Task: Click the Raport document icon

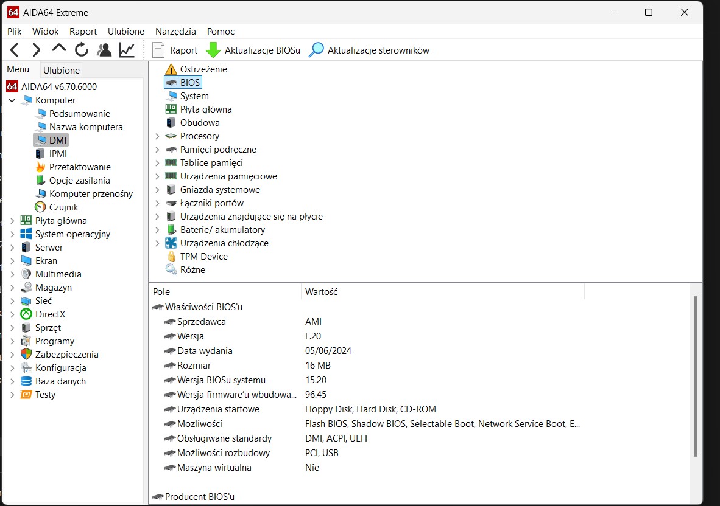Action: pos(158,50)
